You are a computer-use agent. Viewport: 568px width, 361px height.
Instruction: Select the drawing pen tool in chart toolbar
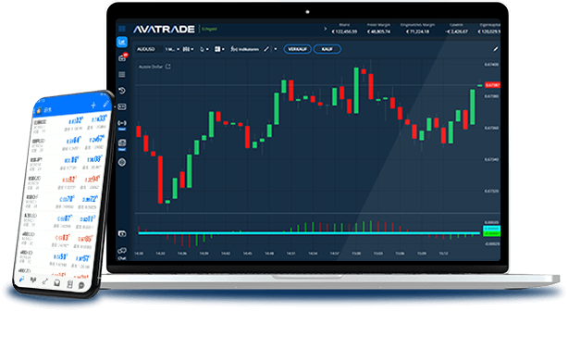coord(266,49)
